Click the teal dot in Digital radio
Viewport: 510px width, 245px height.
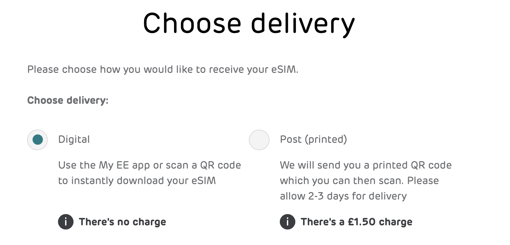tap(38, 140)
